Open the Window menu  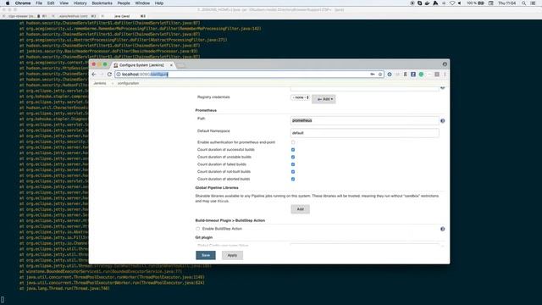pos(142,3)
